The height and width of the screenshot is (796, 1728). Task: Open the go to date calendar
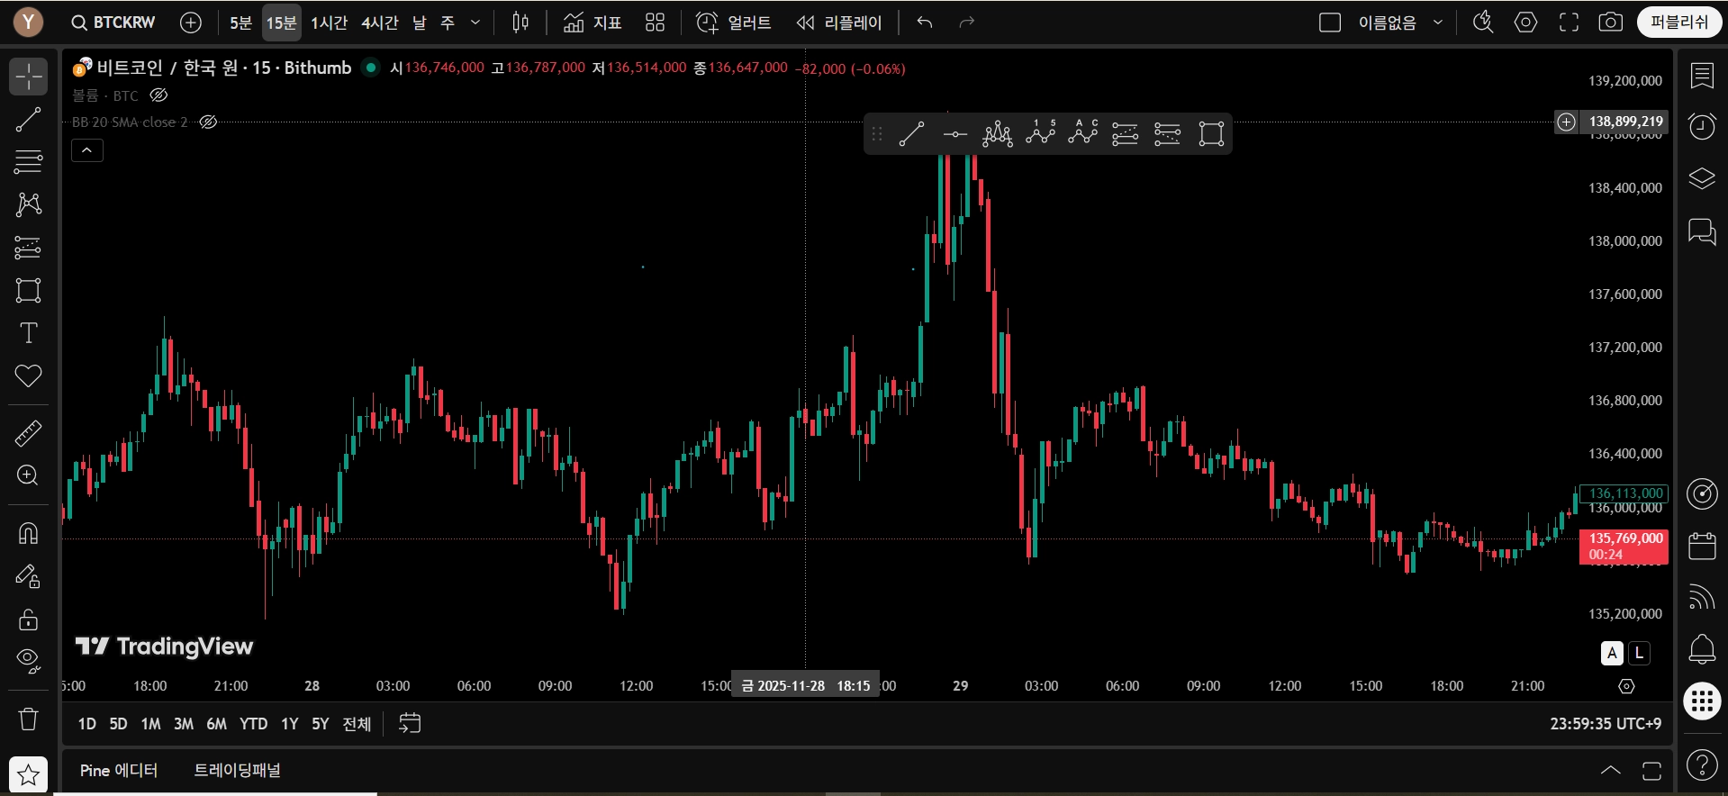point(410,723)
